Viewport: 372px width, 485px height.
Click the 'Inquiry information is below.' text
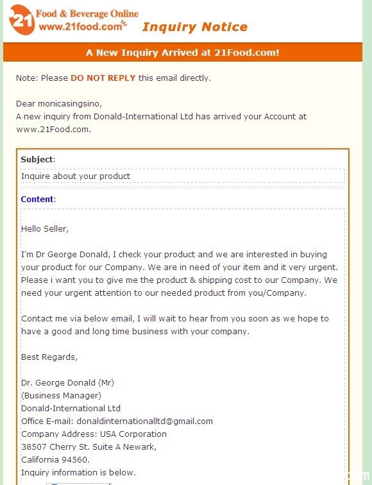78,473
